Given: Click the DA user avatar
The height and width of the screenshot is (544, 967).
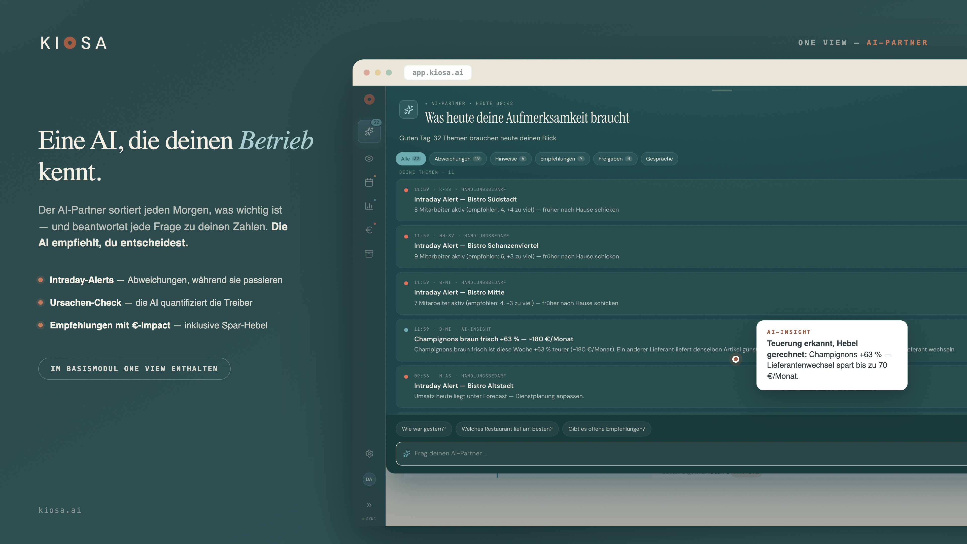Looking at the screenshot, I should point(369,479).
